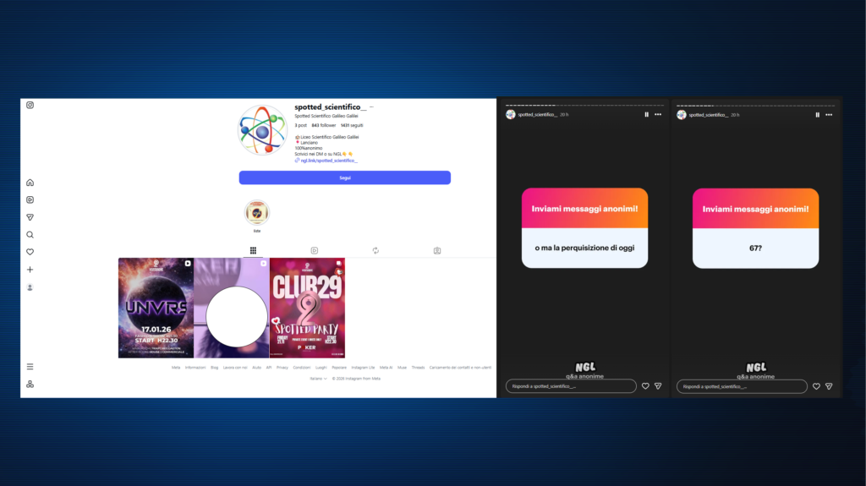Click the create plus icon

coord(30,270)
